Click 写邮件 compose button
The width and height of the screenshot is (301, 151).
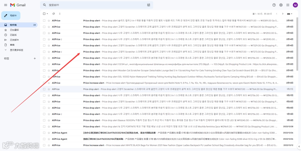pyautogui.click(x=11, y=16)
